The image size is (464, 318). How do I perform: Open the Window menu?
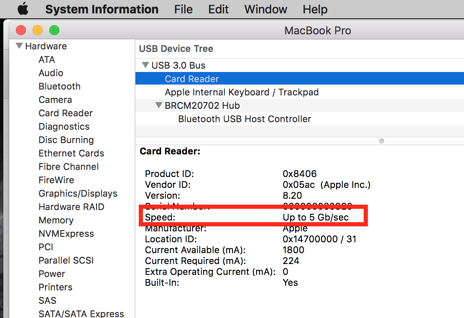click(x=265, y=9)
